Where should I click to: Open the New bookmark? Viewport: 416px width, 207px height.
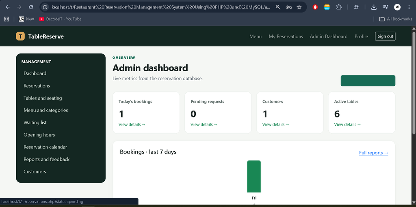click(26, 19)
